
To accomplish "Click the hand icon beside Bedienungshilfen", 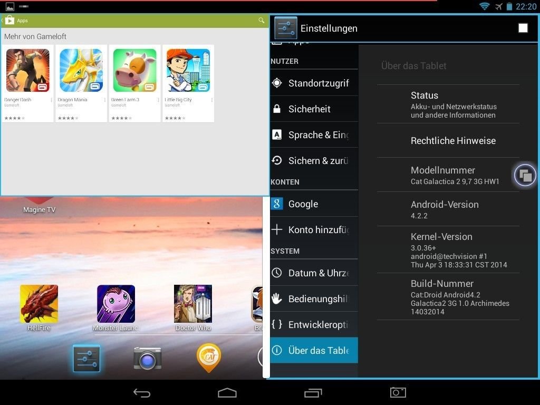I will 277,298.
